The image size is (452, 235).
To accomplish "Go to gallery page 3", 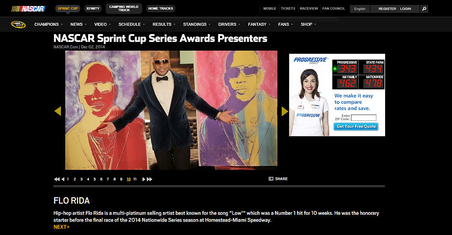I will click(81, 179).
